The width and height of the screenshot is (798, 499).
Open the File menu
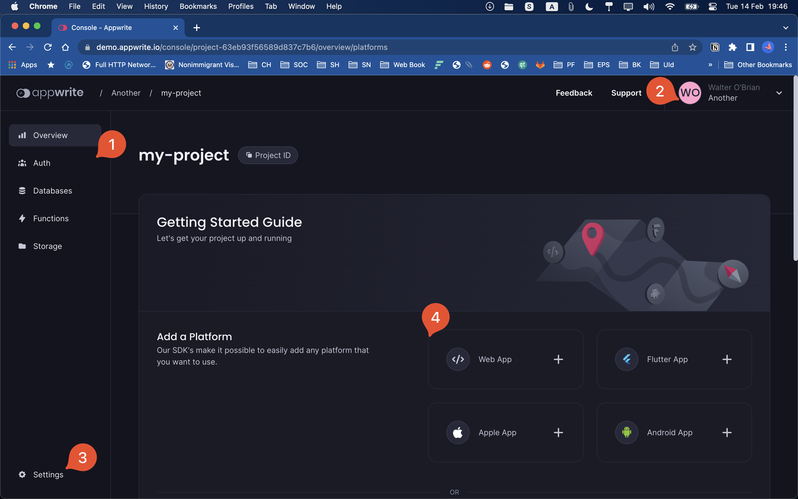75,6
